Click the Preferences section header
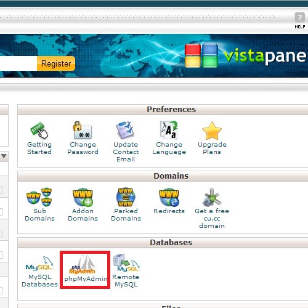308x308 pixels. pyautogui.click(x=171, y=110)
